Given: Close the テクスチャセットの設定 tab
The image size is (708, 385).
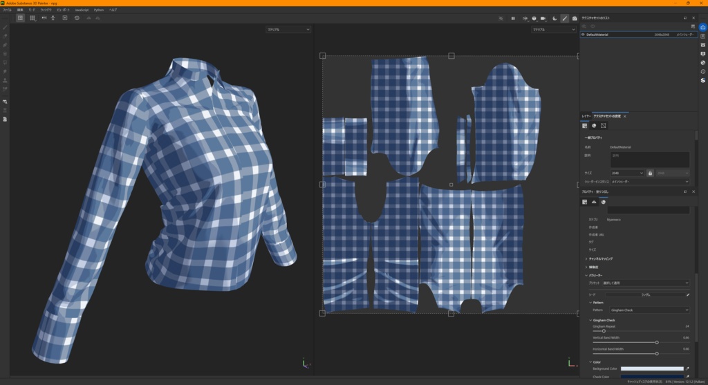Looking at the screenshot, I should (x=625, y=116).
